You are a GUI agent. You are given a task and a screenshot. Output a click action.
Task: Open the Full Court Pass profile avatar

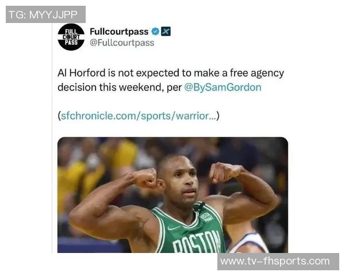tap(71, 37)
